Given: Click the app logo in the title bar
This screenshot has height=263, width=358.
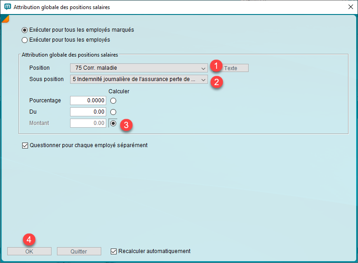Looking at the screenshot, I should tap(7, 7).
